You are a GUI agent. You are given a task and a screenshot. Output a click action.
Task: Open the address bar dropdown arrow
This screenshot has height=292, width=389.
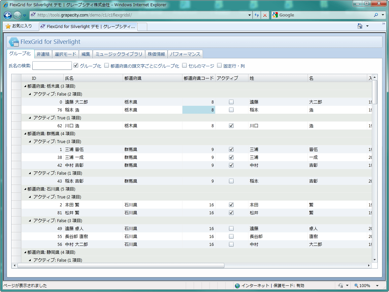249,15
